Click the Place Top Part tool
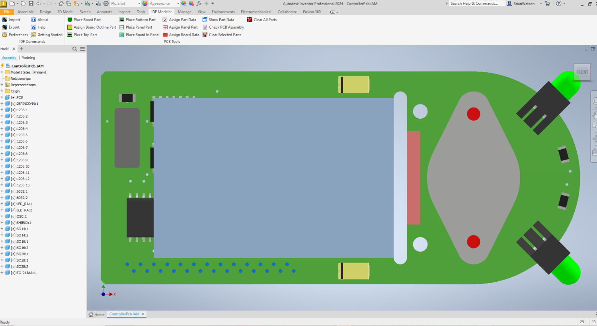Screen dimensions: 597x326 point(70,35)
